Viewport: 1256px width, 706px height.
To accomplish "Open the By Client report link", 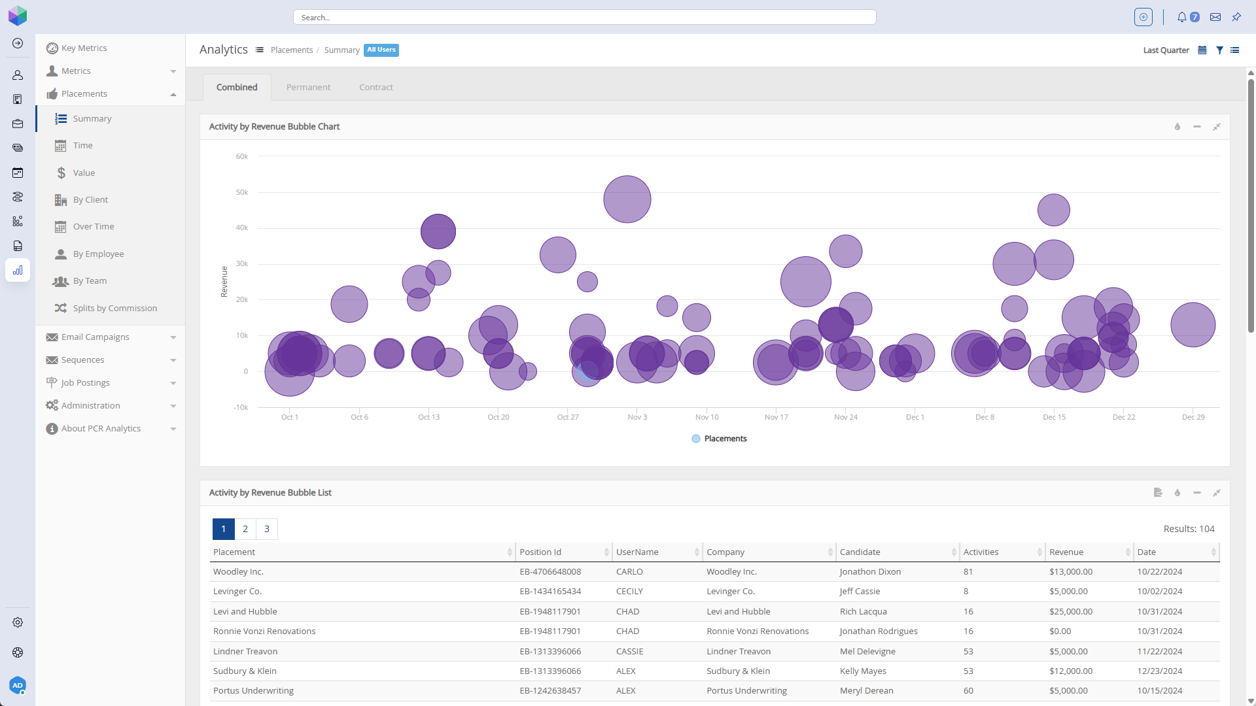I will point(90,200).
